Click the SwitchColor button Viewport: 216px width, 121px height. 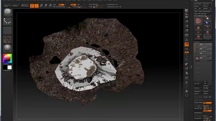[x=7, y=71]
